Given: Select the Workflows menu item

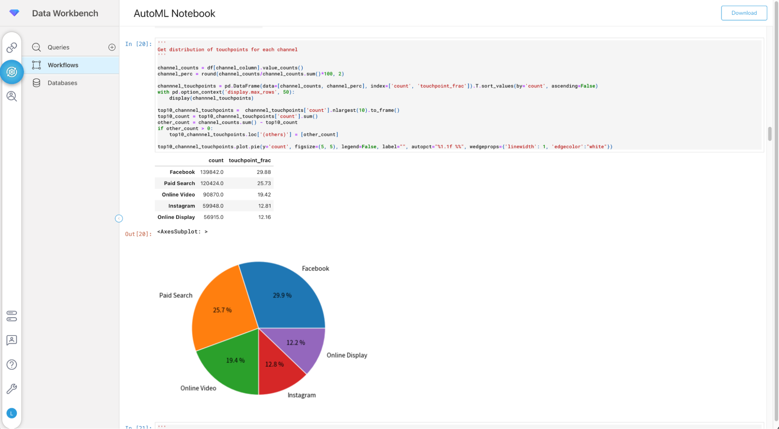Looking at the screenshot, I should 63,65.
